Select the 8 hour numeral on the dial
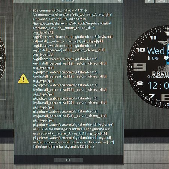Image resolution: width=169 pixels, height=169 pixels. [x=140, y=83]
